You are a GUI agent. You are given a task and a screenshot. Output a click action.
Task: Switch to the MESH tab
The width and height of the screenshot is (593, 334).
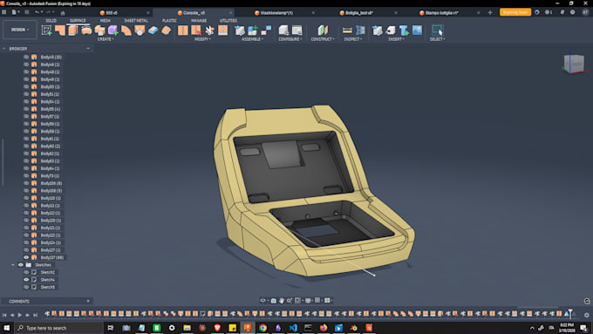pos(106,20)
